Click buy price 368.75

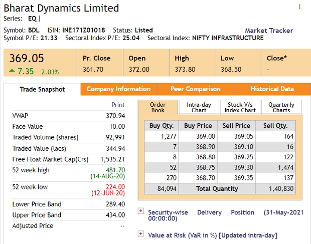(x=206, y=167)
